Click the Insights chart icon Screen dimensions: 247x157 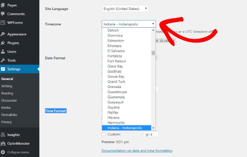[x=3, y=135]
